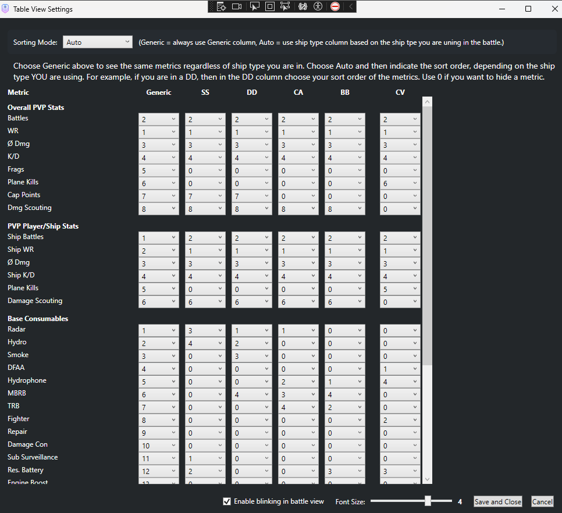This screenshot has height=513, width=562.
Task: Open the BB dropdown for Hydrophone
Action: tap(344, 381)
